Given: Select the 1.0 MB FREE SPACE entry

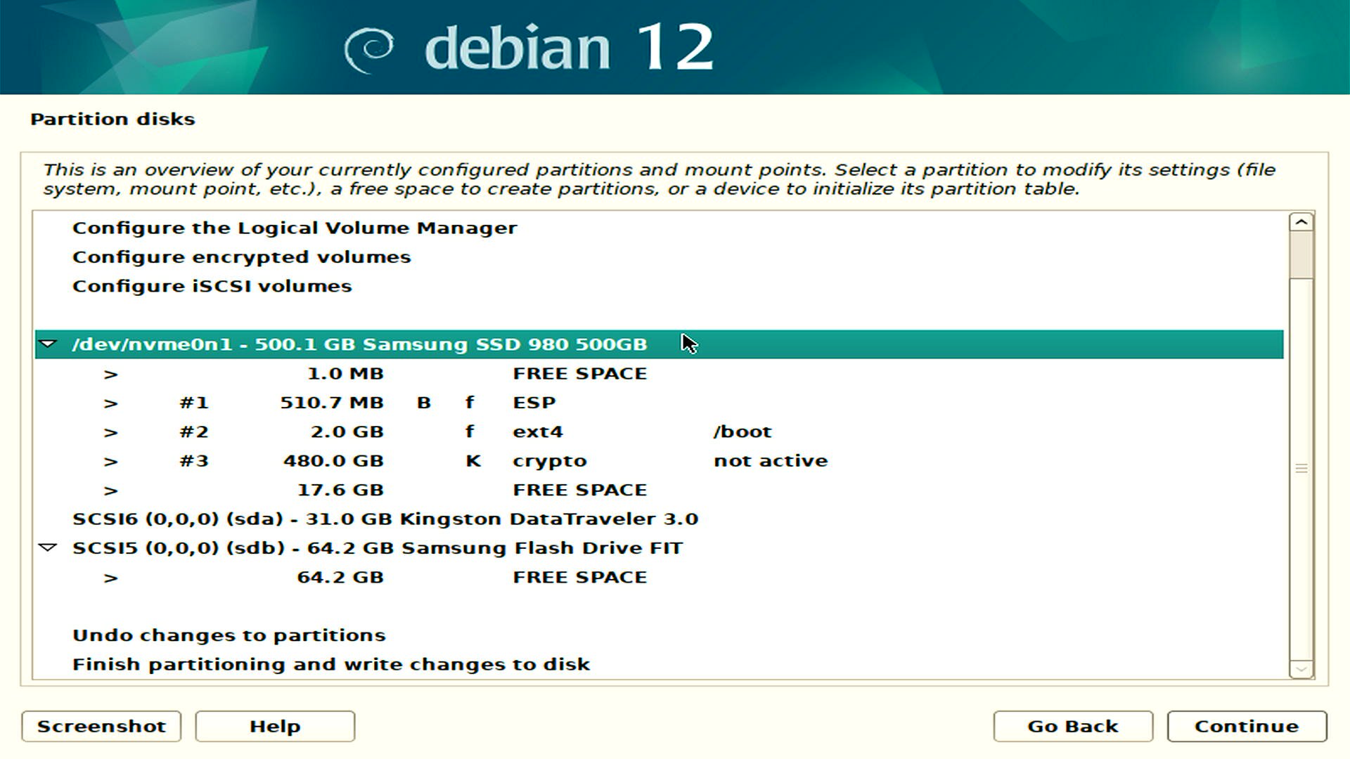Looking at the screenshot, I should point(659,374).
